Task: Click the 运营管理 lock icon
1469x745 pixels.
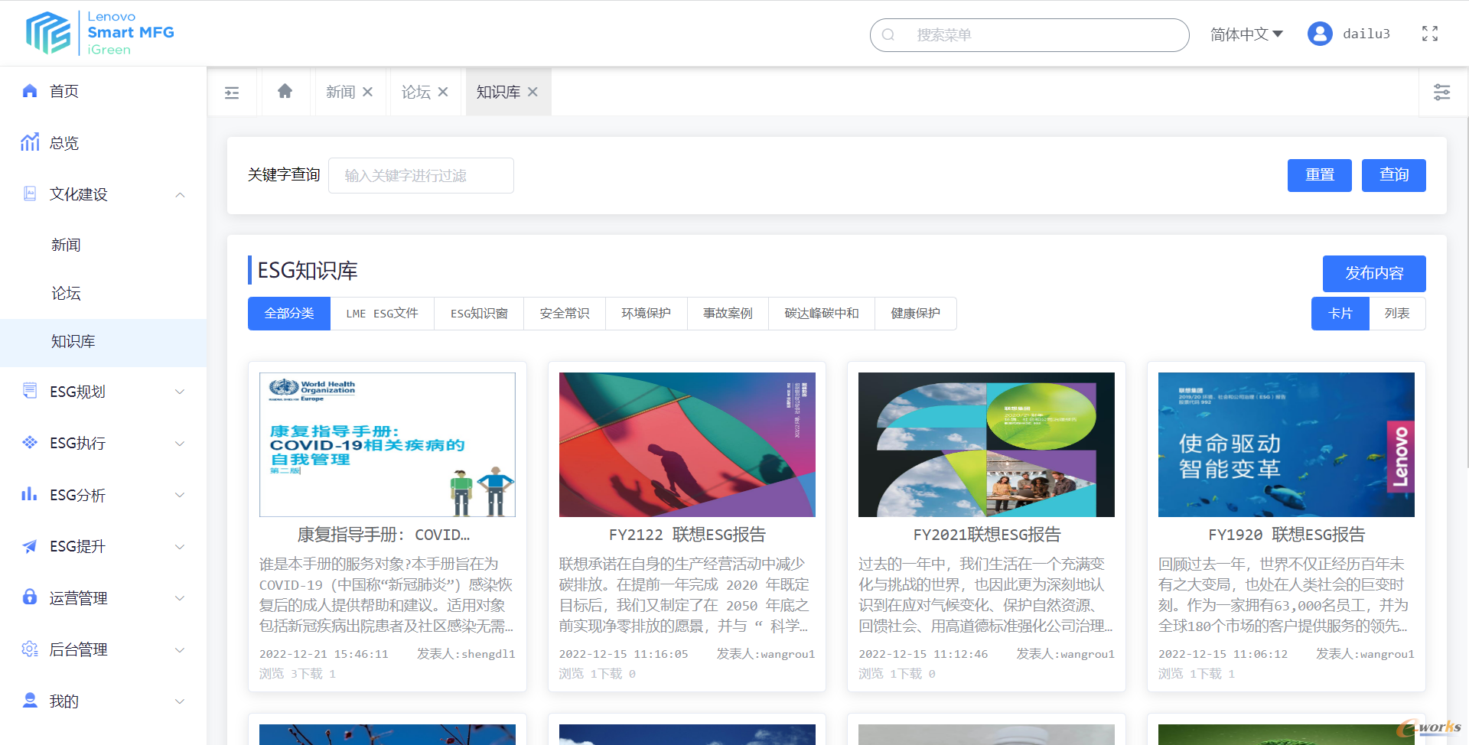Action: 30,597
